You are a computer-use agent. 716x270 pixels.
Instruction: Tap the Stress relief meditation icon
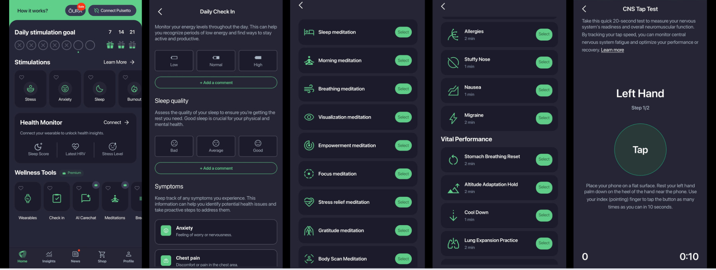tap(309, 202)
